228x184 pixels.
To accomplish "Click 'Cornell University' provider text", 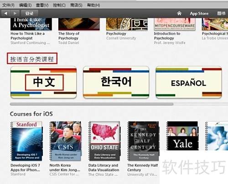I will tap(121, 38).
